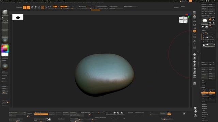The image size is (218, 122).
Task: Open the Help menu
Action: tap(103, 3)
